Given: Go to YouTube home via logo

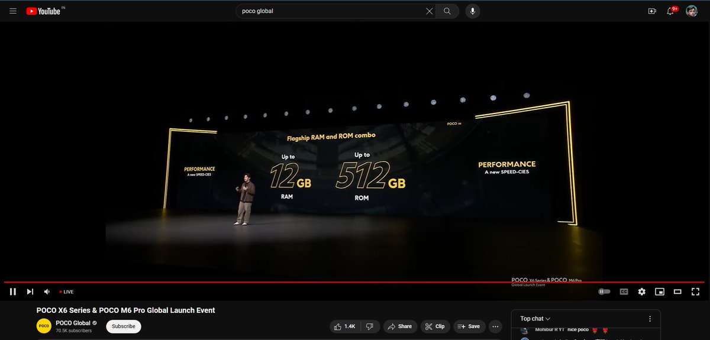Looking at the screenshot, I should click(x=43, y=11).
